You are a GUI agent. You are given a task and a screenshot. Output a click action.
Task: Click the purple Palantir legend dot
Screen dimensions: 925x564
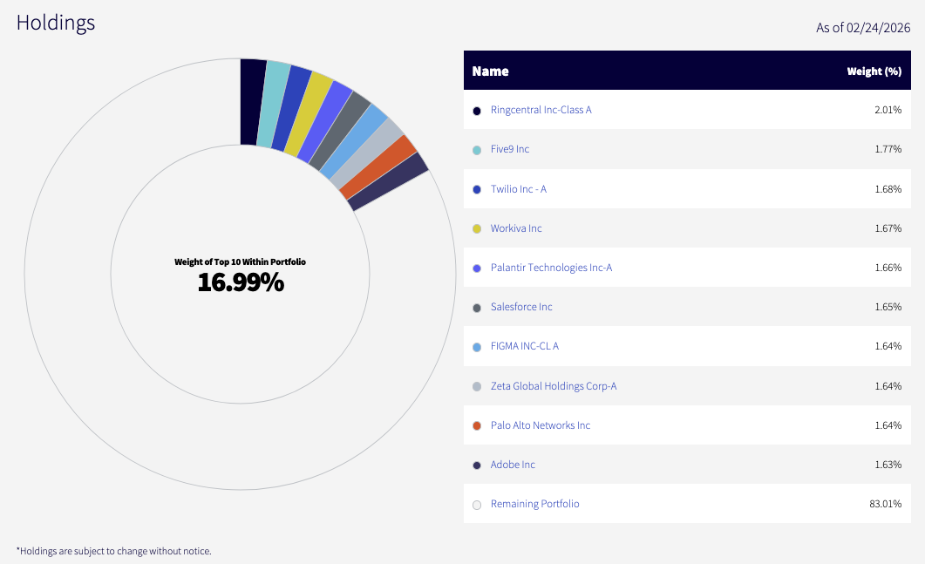click(x=477, y=268)
